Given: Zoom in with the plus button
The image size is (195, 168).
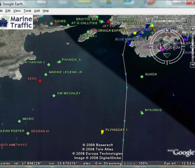Looking at the screenshot, I should pyautogui.click(x=192, y=29).
